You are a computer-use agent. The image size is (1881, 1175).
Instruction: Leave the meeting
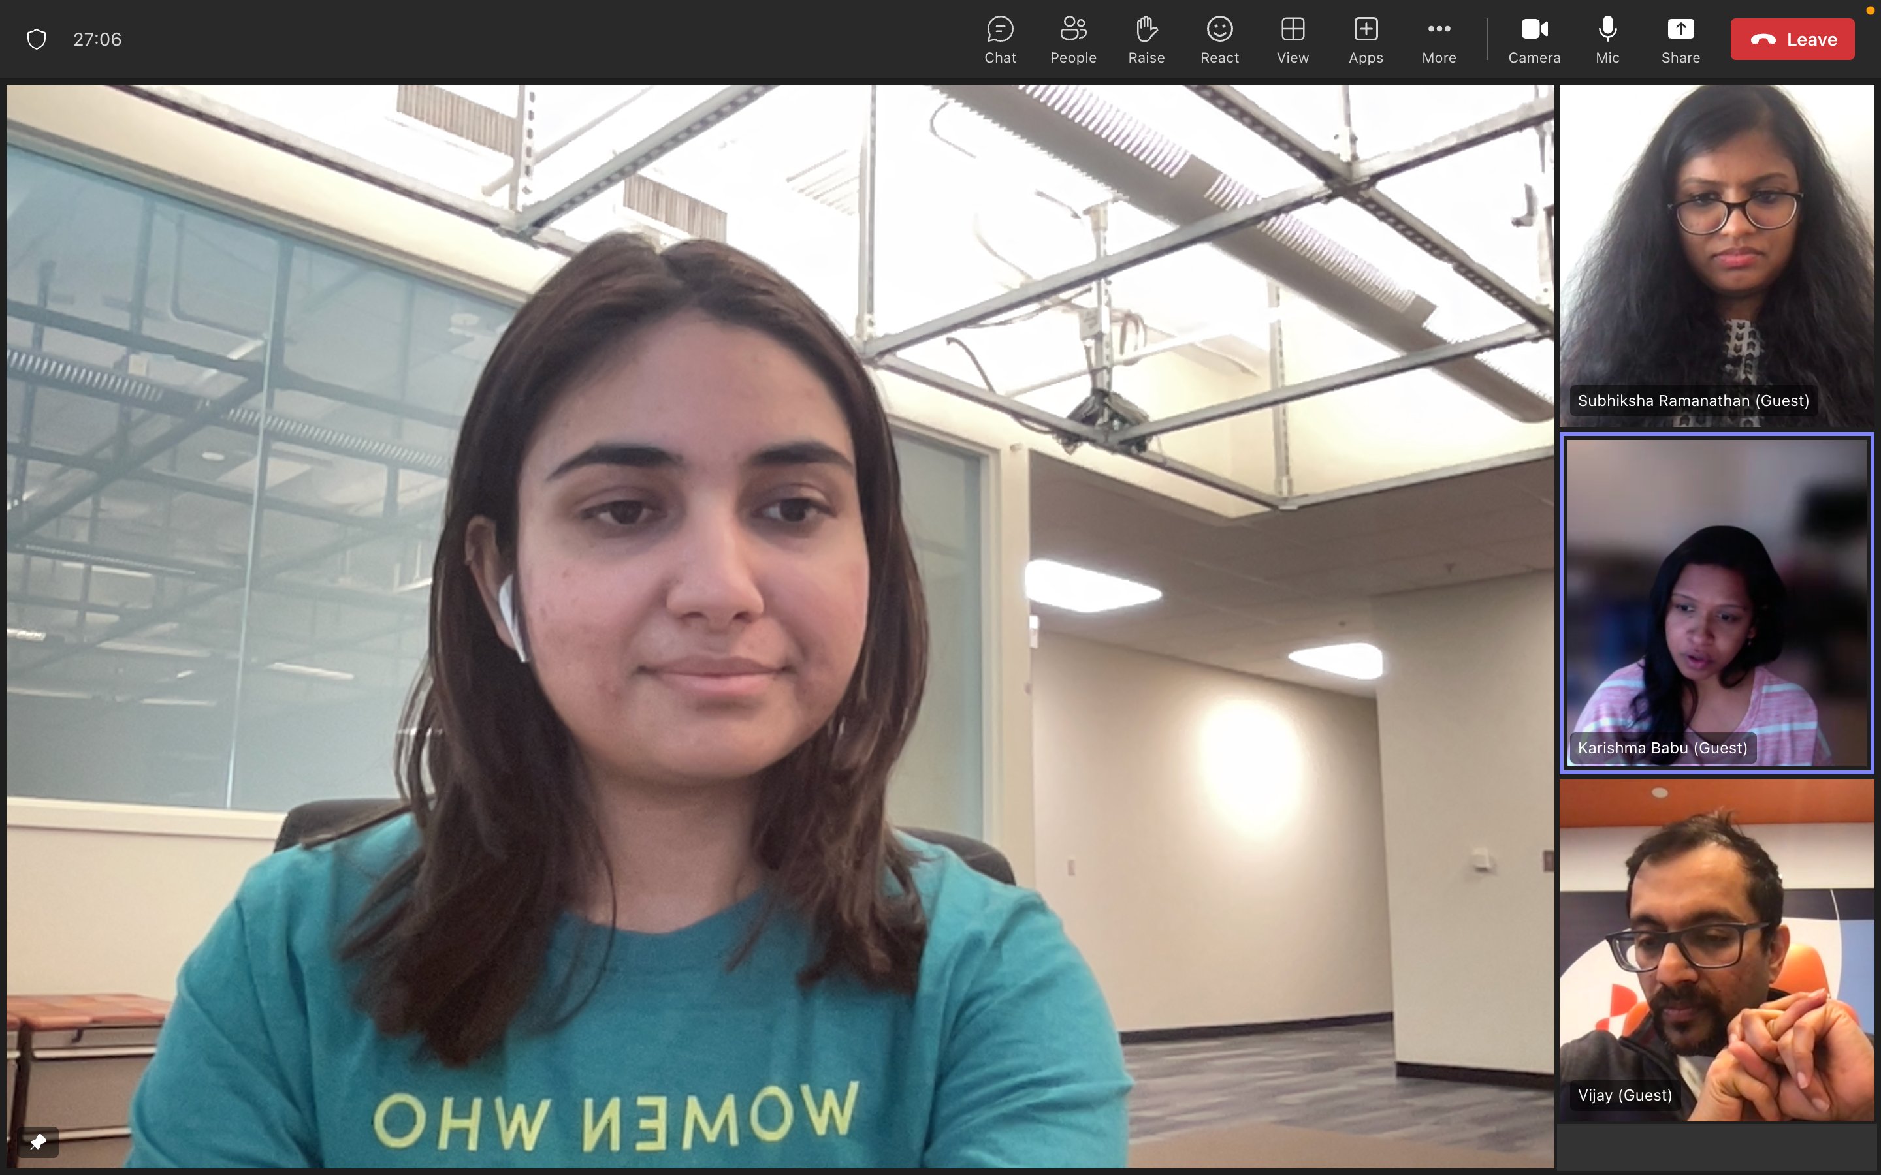(1792, 39)
